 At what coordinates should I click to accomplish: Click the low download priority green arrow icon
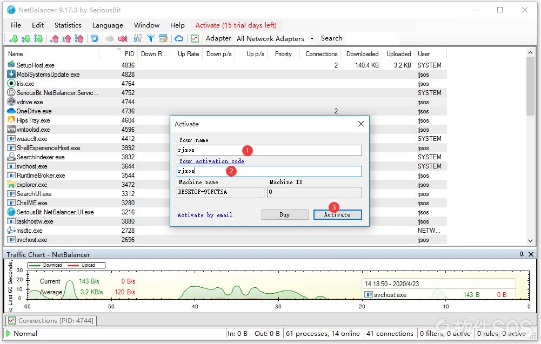pos(14,38)
